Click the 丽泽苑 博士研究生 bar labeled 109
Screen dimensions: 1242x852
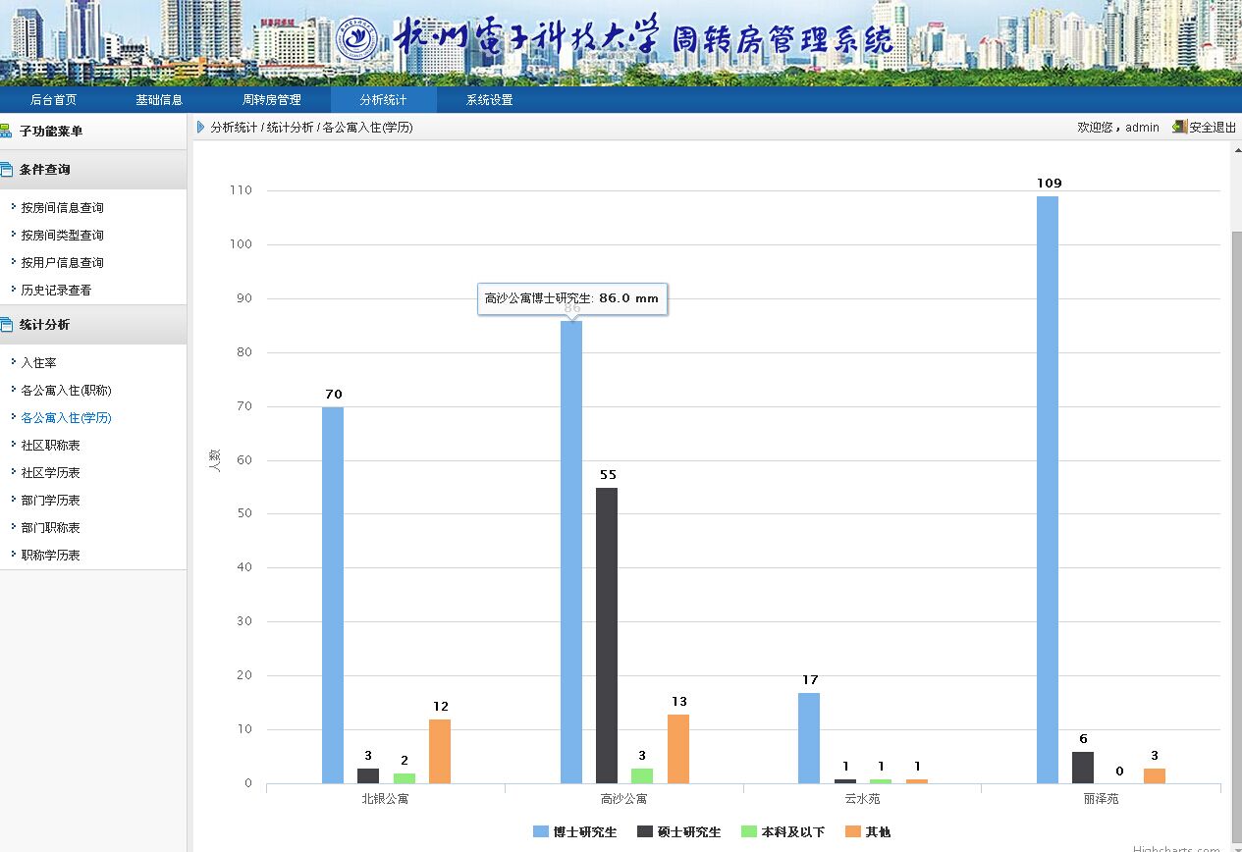1048,489
